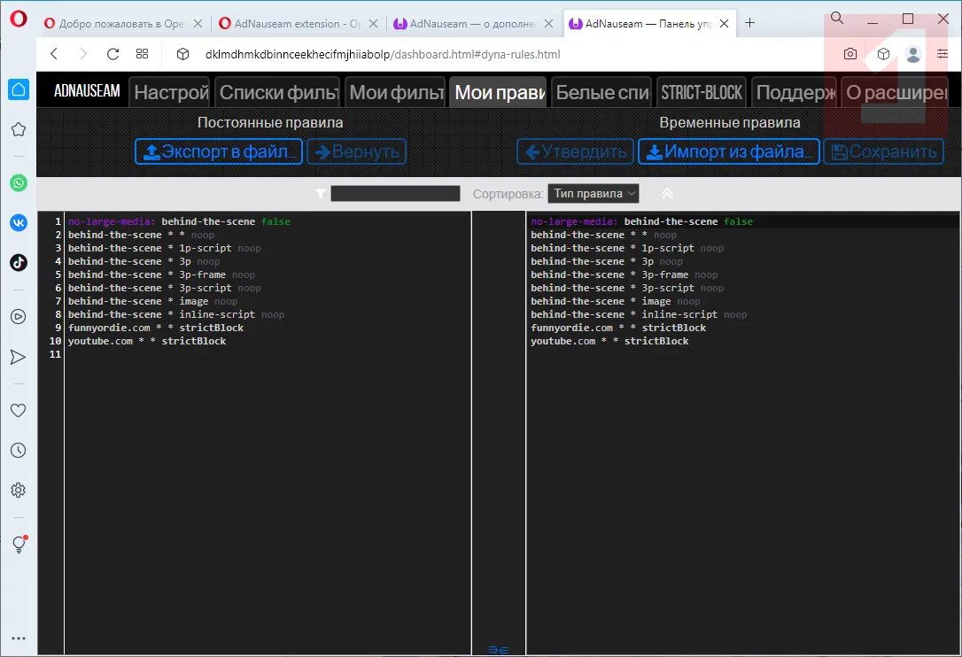Click line 10 youtube.com rule in permanent rules
Screen dimensions: 962x657
[147, 341]
